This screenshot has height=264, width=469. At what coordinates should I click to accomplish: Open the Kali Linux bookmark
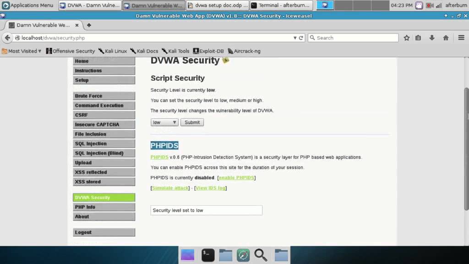pos(113,51)
